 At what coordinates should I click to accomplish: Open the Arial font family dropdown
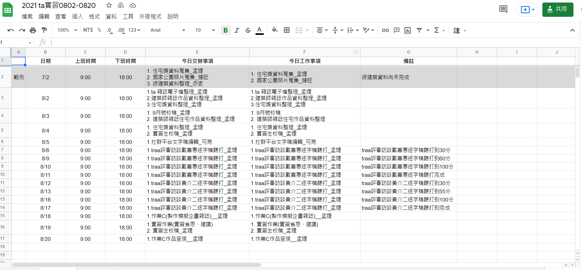(x=167, y=30)
